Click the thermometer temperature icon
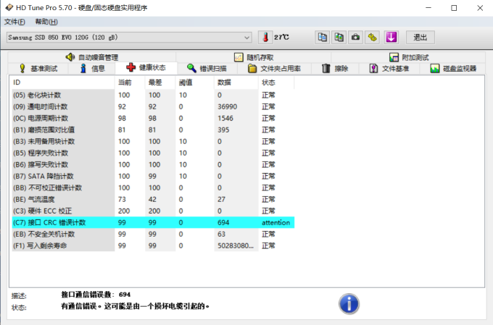Image resolution: width=493 pixels, height=325 pixels. [x=265, y=37]
